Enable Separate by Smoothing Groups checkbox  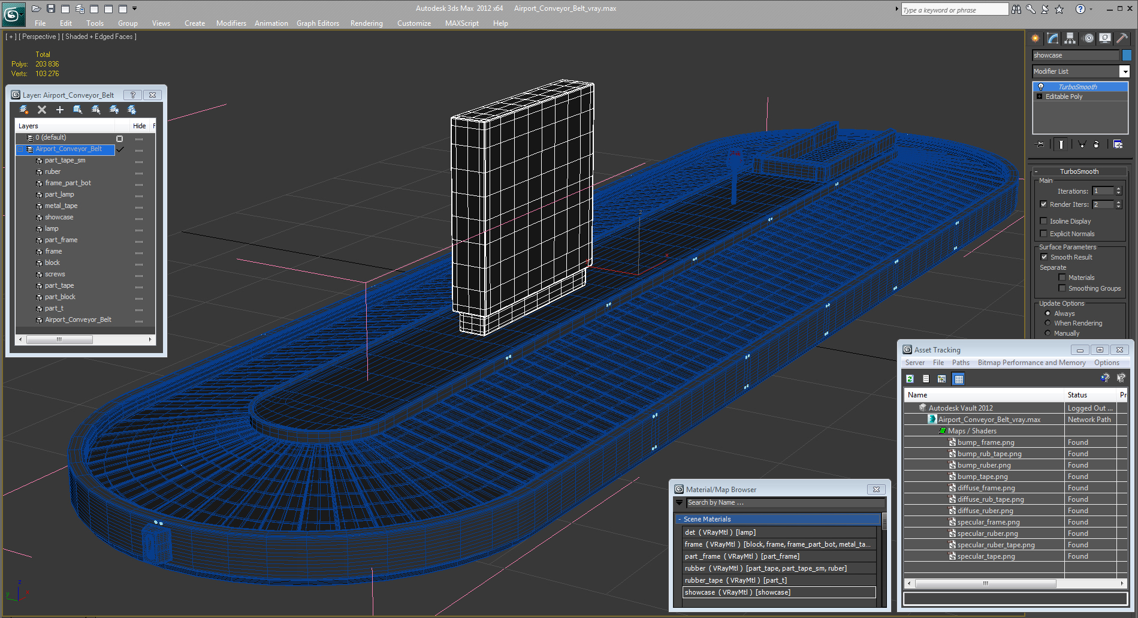tap(1062, 288)
